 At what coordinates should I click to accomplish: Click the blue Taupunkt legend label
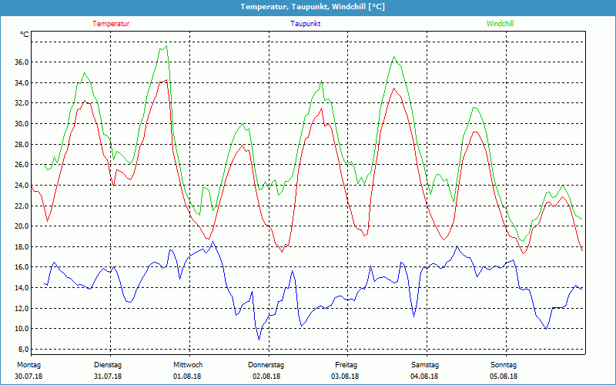pos(305,24)
